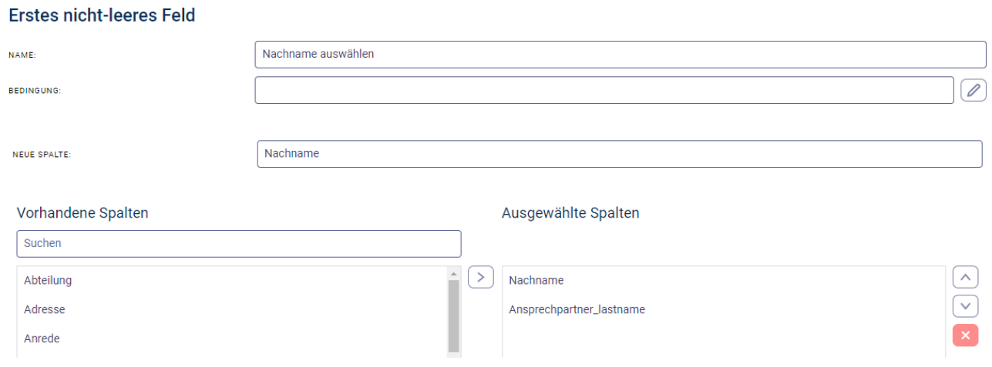Select Nachname in the selected columns list
Screen dimensions: 992x367
coord(536,280)
